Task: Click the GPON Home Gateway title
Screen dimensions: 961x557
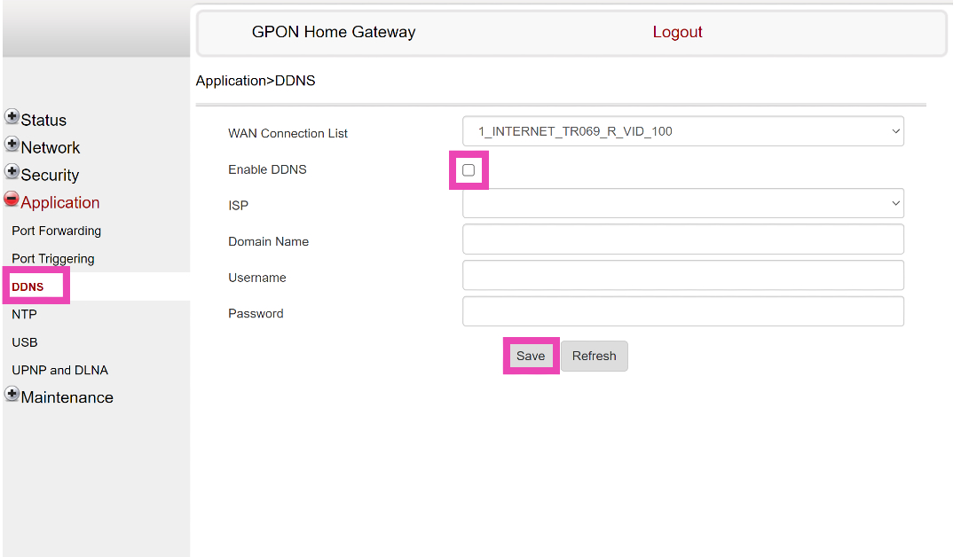Action: click(x=334, y=32)
